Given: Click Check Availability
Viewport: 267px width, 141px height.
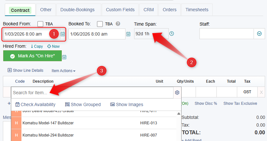Looking at the screenshot, I should click(35, 104).
